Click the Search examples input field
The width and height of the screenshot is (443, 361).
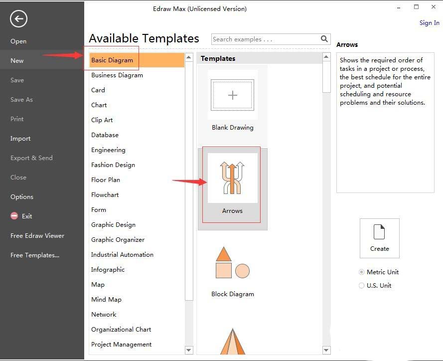[265, 39]
